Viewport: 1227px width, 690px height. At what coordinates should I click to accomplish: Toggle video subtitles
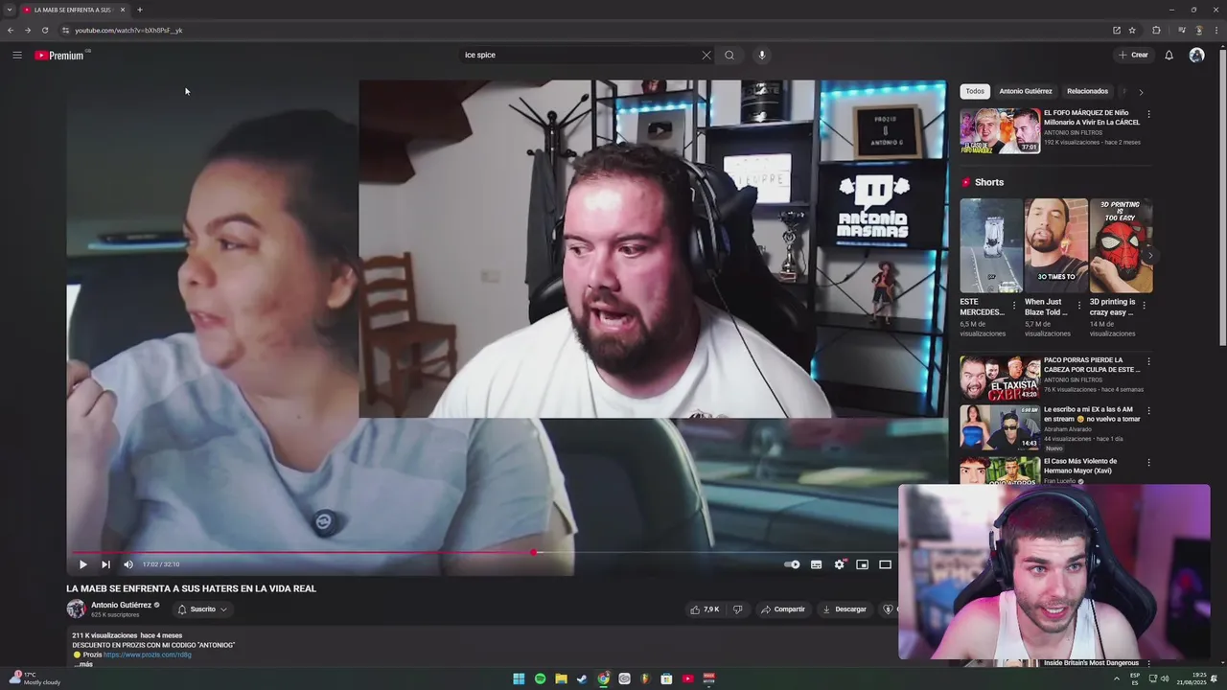[816, 564]
